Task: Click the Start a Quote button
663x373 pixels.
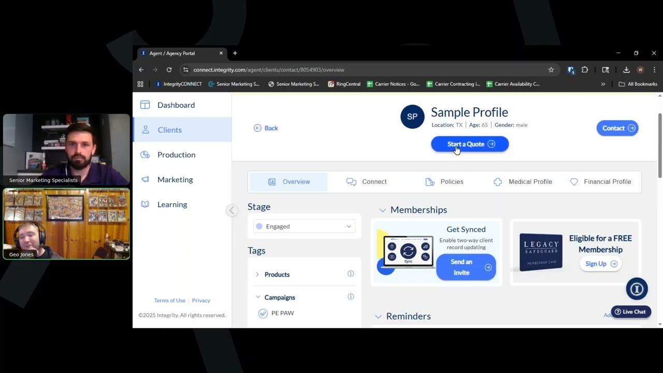Action: (x=470, y=144)
